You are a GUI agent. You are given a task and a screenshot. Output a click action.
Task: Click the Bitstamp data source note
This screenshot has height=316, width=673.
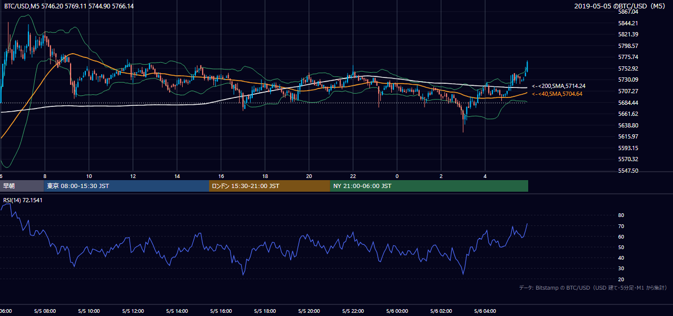point(593,288)
